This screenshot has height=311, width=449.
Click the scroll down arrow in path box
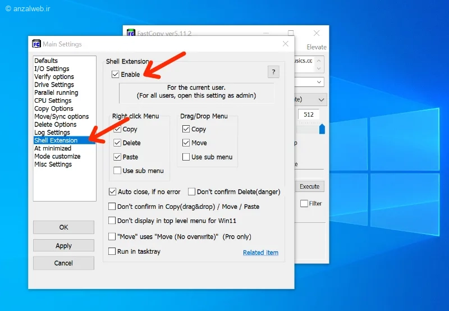[319, 68]
